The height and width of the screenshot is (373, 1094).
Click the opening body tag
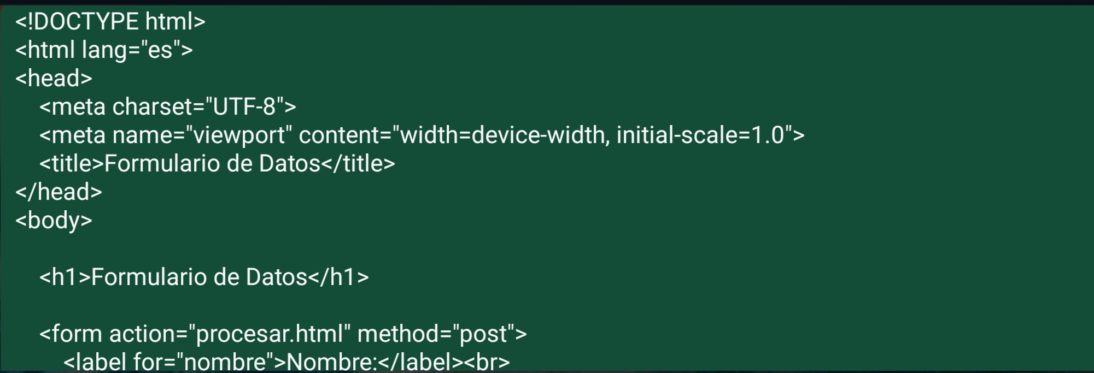(54, 221)
